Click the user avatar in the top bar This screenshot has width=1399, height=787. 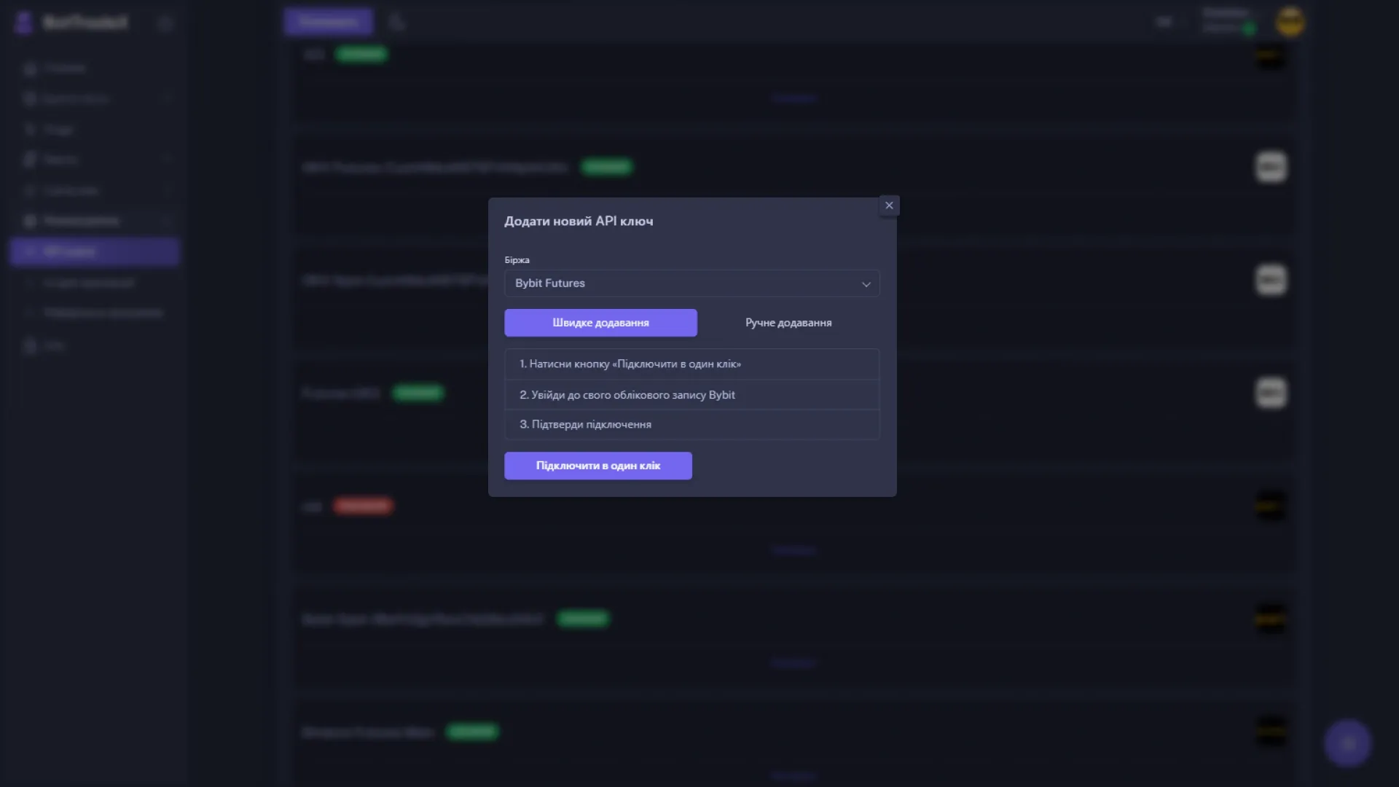click(1290, 21)
